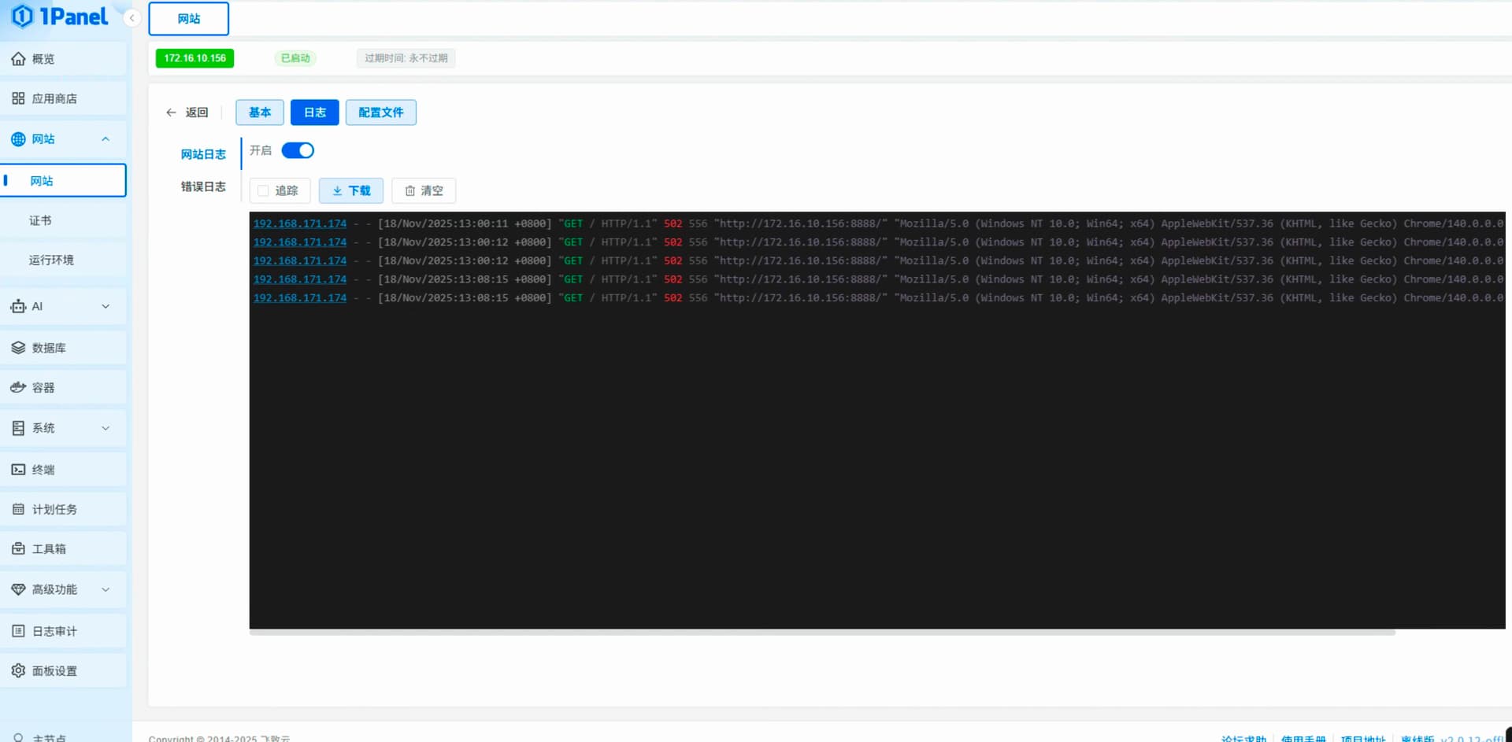Open 应用商店 via its grid icon
This screenshot has height=742, width=1512.
pos(18,98)
